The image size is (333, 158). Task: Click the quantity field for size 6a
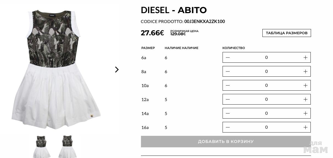tap(266, 58)
